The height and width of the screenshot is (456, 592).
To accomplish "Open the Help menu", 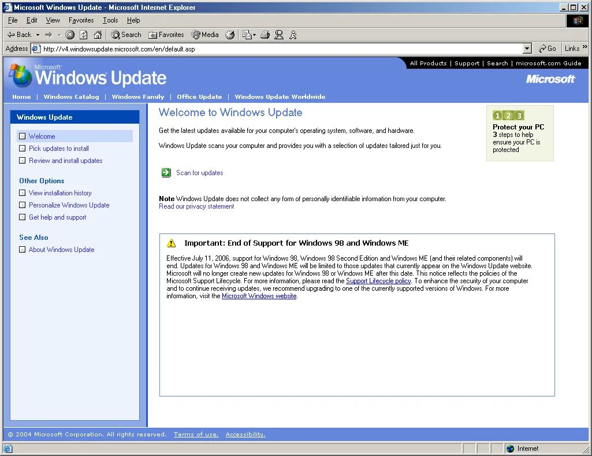I will point(133,20).
